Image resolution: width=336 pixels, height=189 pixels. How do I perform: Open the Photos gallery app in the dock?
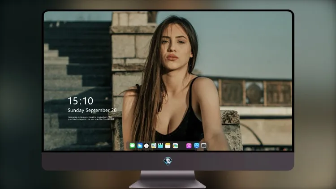click(175, 146)
